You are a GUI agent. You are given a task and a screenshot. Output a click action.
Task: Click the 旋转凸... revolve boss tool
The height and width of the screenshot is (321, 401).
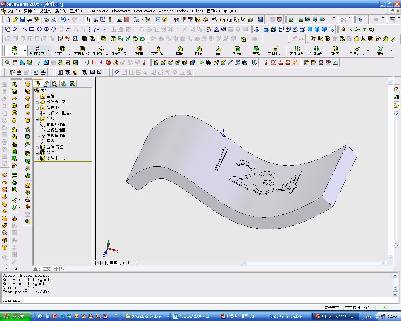tap(101, 51)
